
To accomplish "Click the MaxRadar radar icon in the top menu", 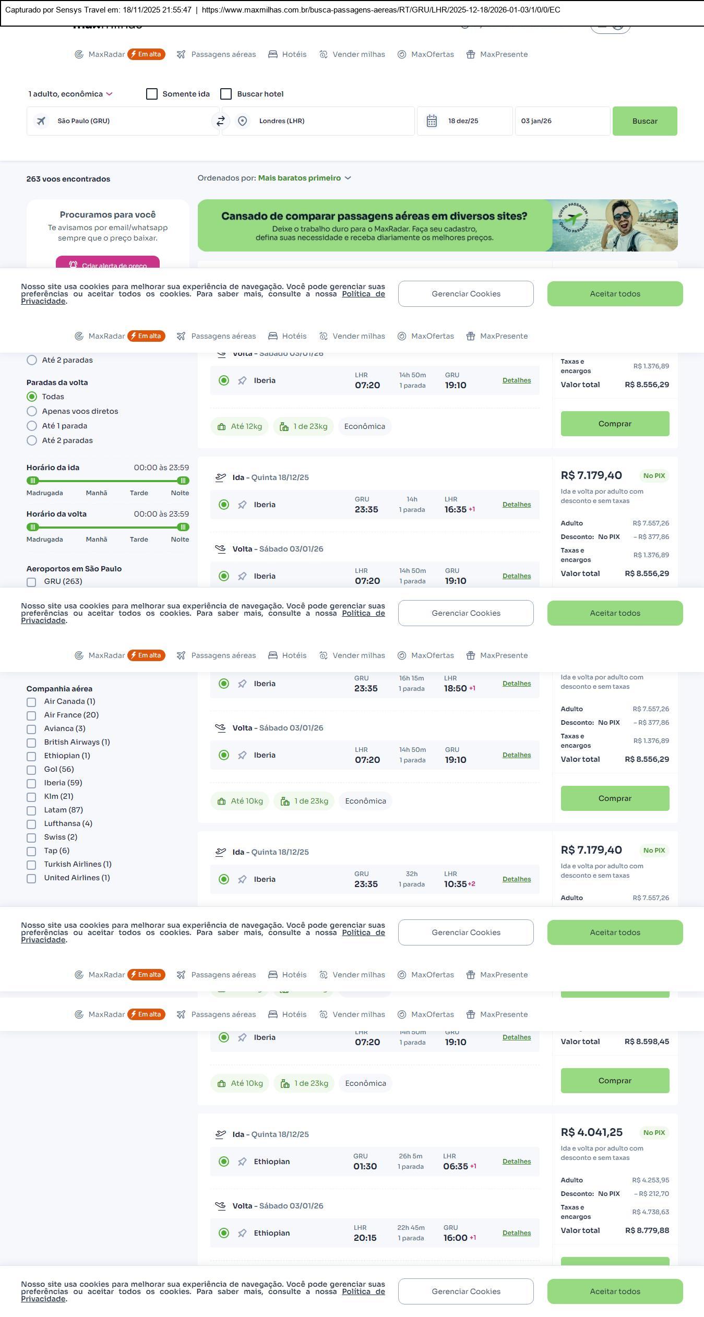I will pos(79,54).
